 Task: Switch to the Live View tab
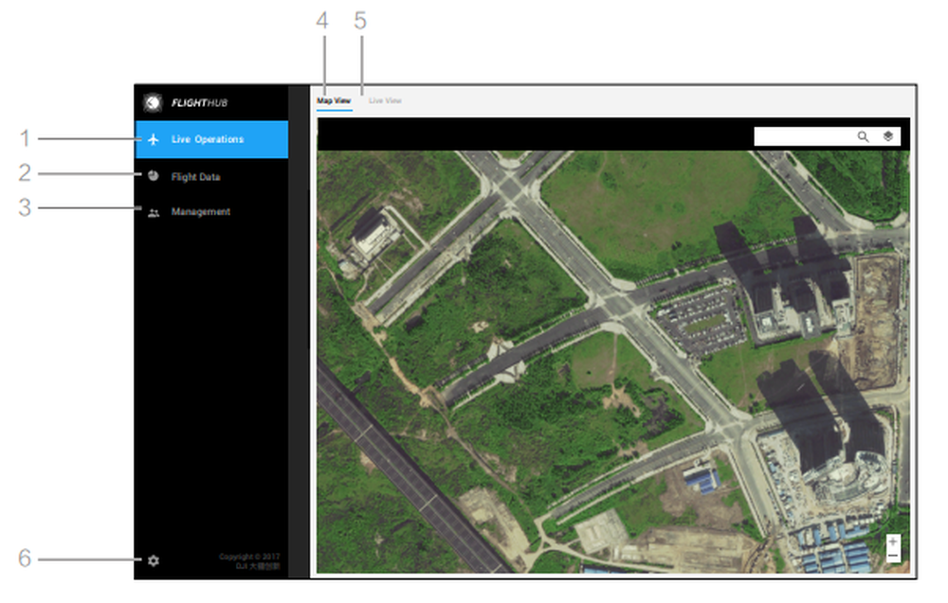(385, 100)
